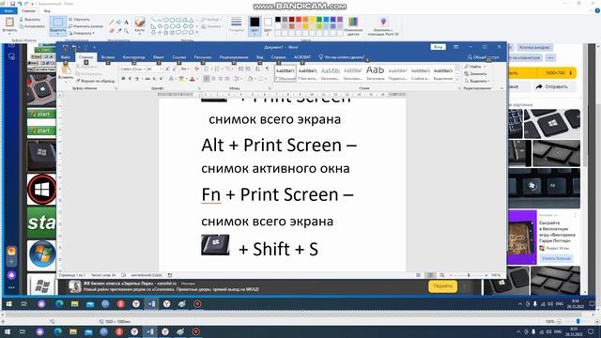Click the red-circled Windows logo thumbnail
The width and height of the screenshot is (601, 338).
click(41, 190)
